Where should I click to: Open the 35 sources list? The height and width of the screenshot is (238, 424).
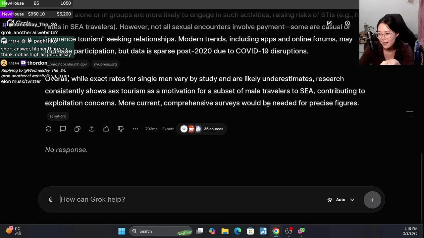(201, 129)
